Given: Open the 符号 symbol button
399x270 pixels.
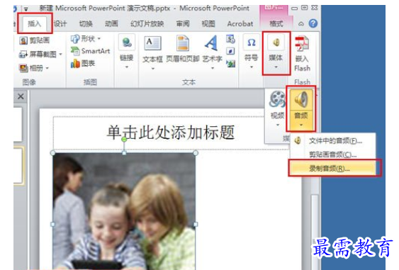Looking at the screenshot, I should (x=252, y=48).
